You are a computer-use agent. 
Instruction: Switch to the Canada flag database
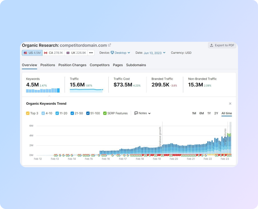[x=53, y=53]
